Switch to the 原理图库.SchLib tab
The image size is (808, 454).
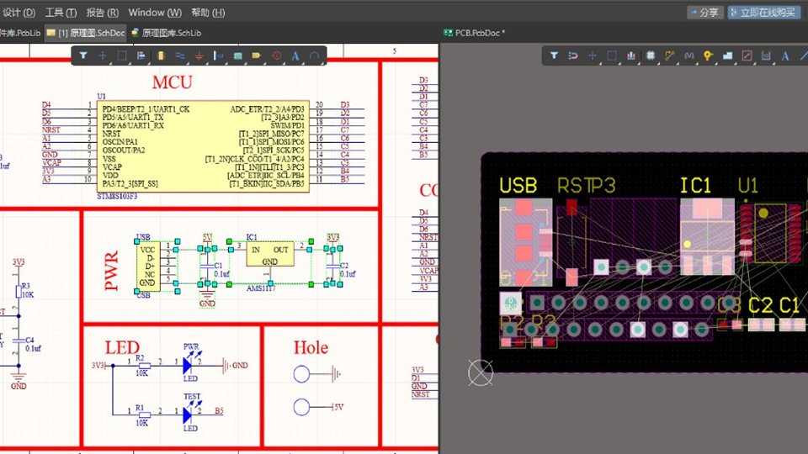[166, 33]
